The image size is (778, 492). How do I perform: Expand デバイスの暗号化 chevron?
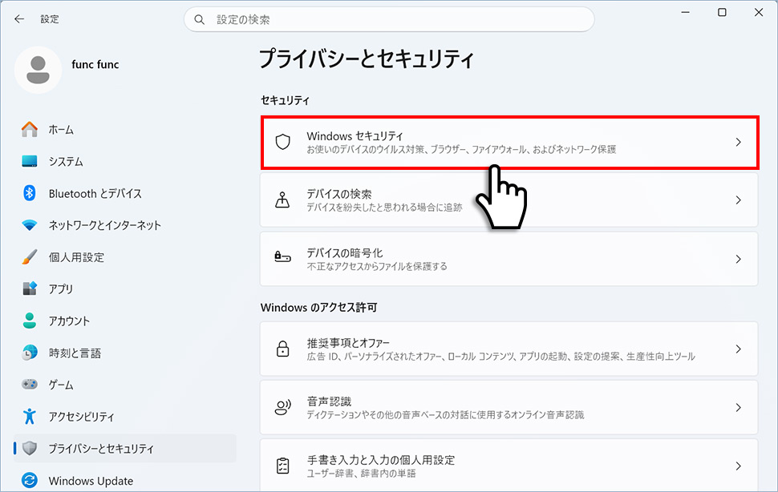point(739,259)
